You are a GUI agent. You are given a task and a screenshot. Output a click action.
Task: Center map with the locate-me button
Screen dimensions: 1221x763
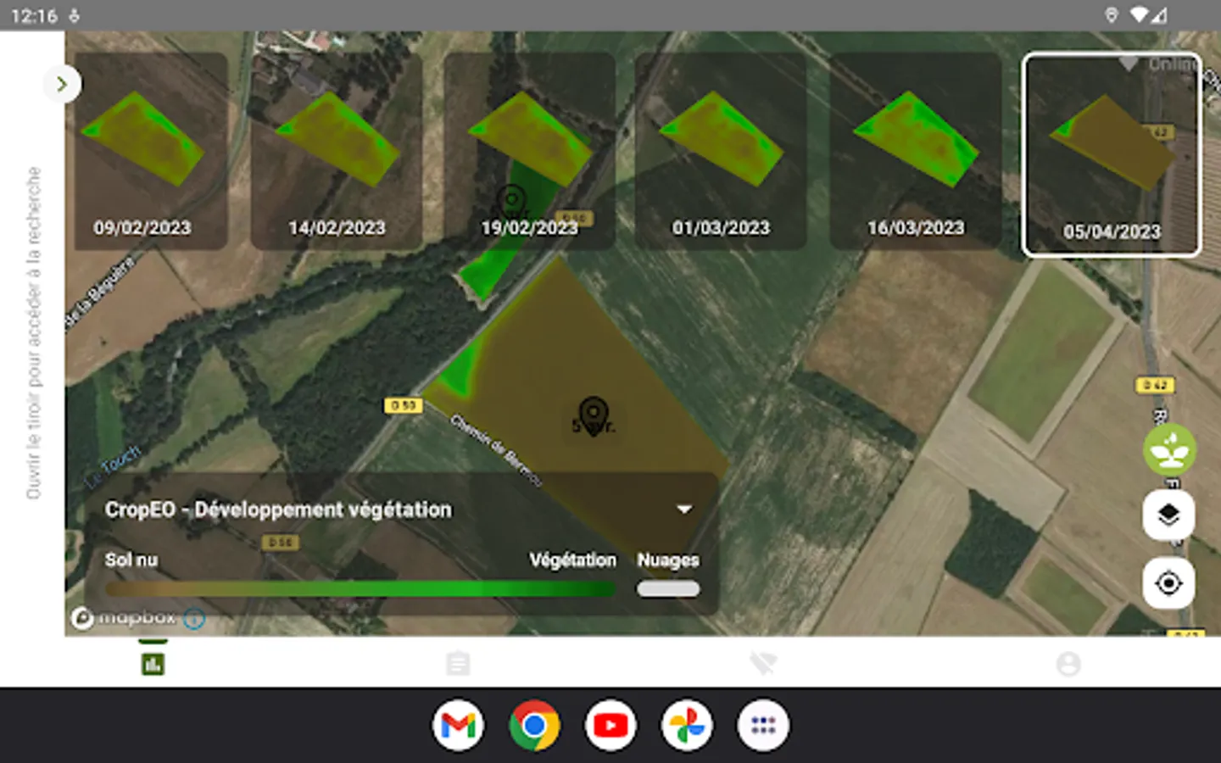[1169, 583]
